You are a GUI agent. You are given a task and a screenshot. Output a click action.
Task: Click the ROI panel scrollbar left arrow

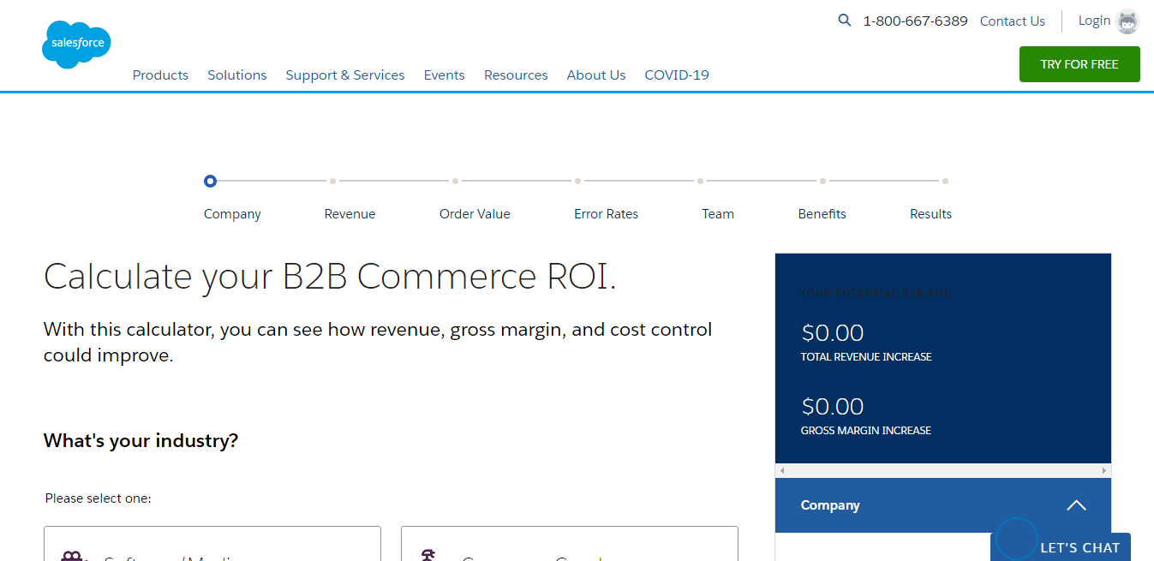pos(782,471)
